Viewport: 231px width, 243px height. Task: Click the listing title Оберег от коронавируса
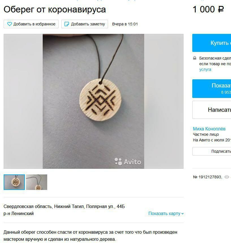tap(55, 9)
